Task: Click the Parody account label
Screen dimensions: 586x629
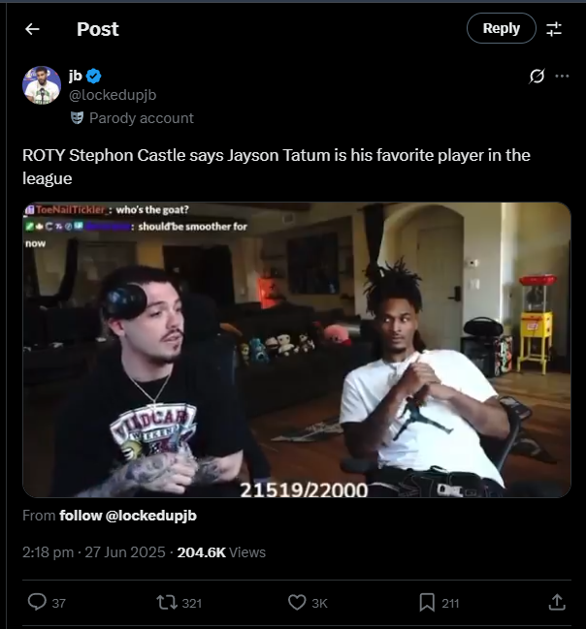Action: coord(142,118)
